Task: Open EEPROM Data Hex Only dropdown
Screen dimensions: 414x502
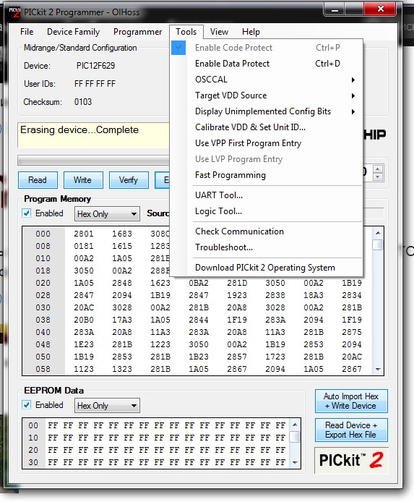Action: [x=107, y=406]
